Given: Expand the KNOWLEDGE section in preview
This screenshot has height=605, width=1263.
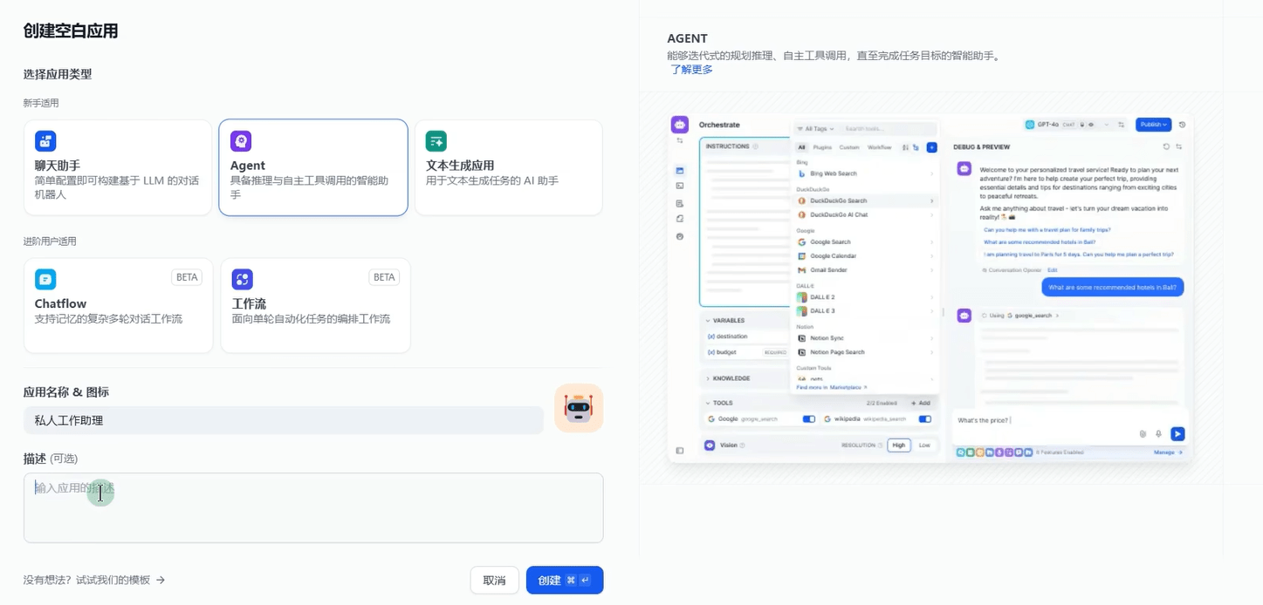Looking at the screenshot, I should [x=731, y=378].
